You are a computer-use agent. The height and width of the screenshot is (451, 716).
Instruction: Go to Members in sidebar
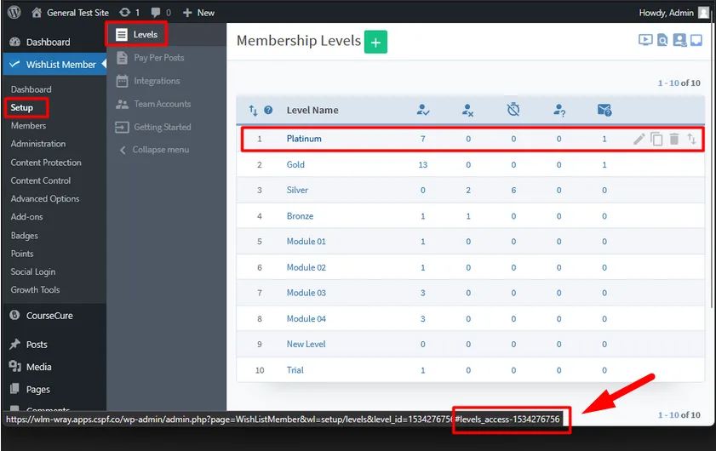tap(28, 126)
